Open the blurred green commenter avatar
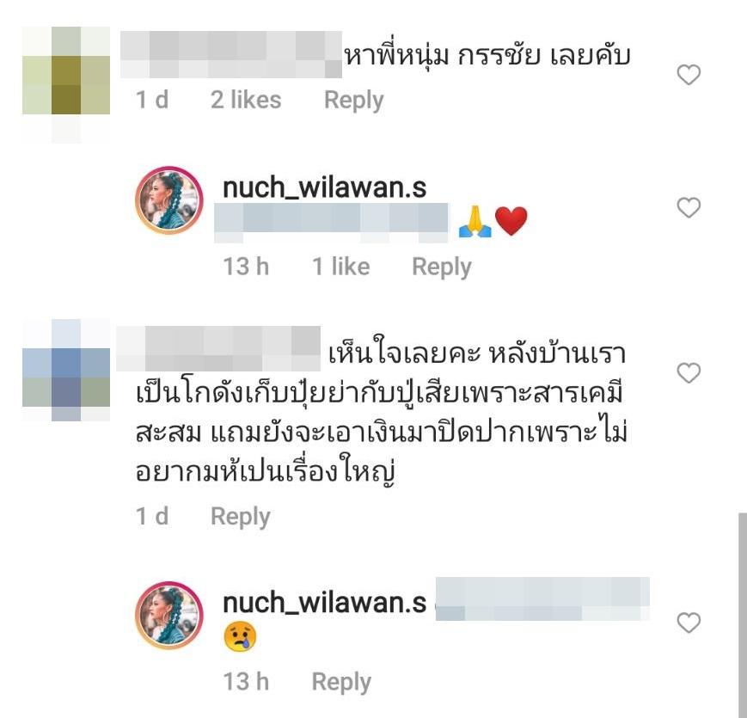The height and width of the screenshot is (718, 747). pos(66,85)
